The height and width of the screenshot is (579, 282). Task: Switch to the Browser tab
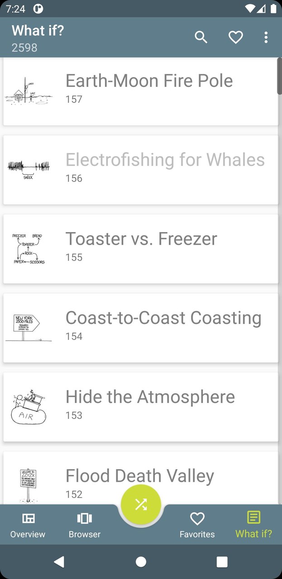click(85, 525)
